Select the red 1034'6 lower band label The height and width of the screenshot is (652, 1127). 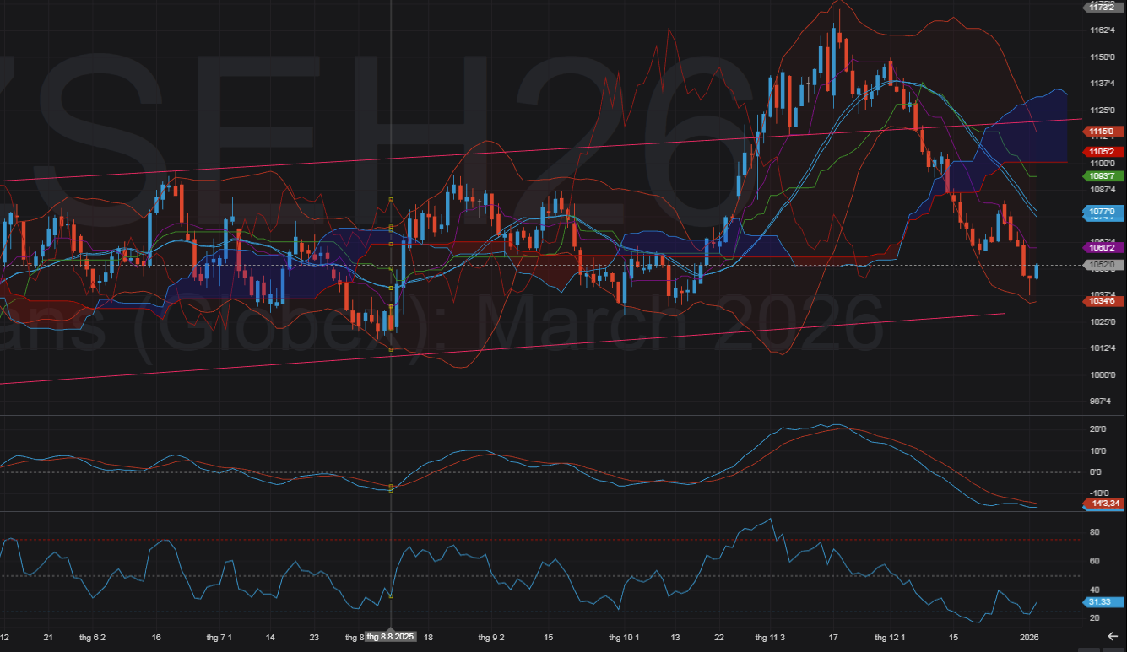(1103, 300)
